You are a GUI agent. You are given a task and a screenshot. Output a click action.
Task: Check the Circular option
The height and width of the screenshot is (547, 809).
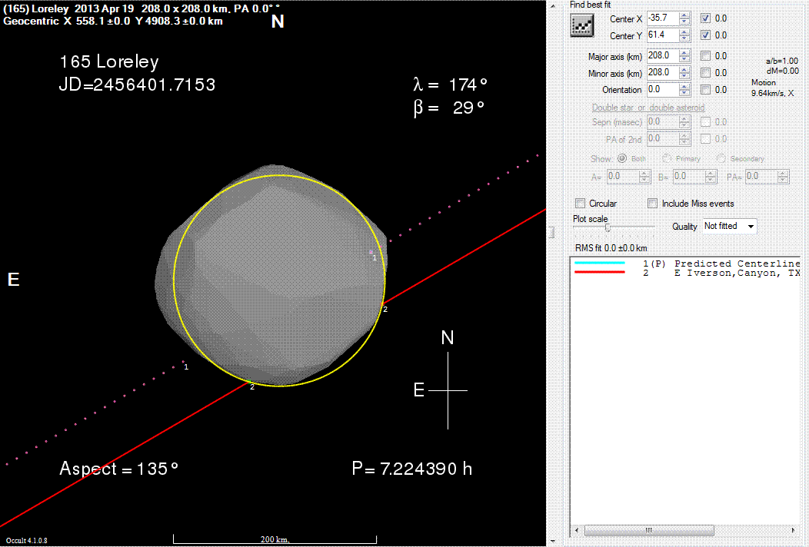click(581, 203)
